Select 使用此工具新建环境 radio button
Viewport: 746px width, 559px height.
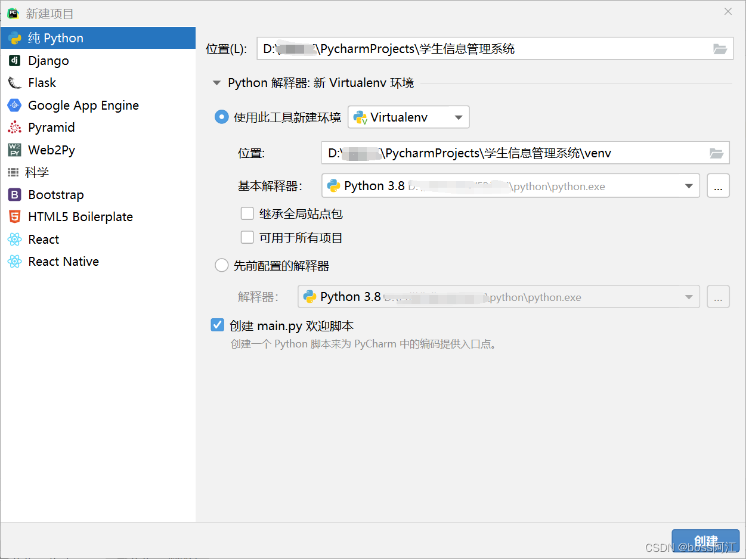point(221,117)
